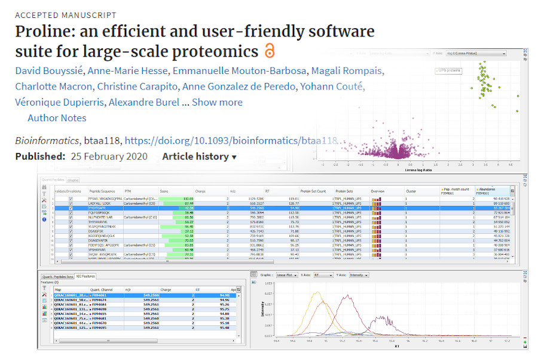Click the first bar chart icon in XIC Features panel

point(44,307)
